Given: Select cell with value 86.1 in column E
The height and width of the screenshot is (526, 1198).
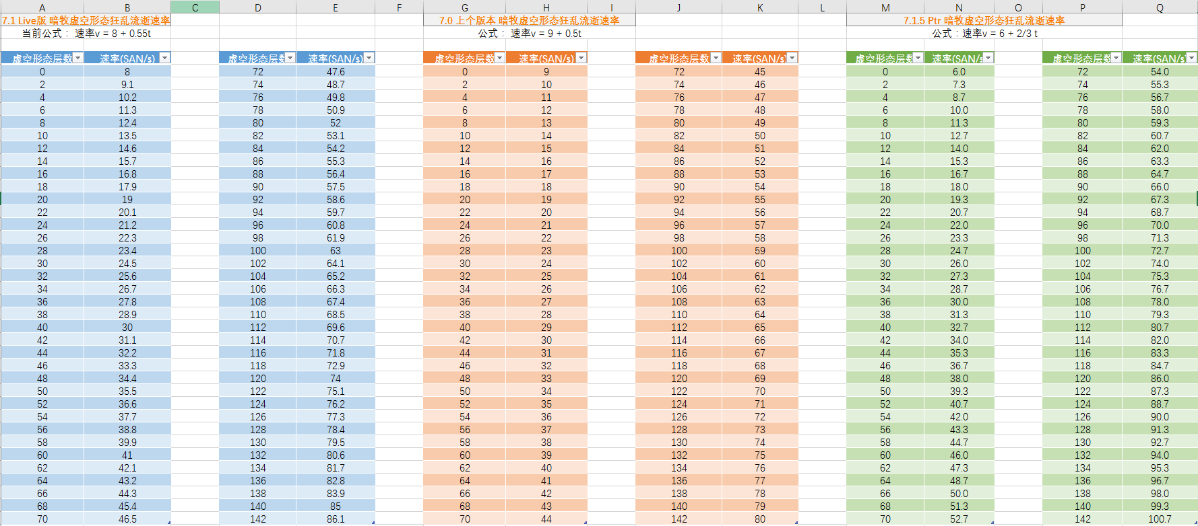Looking at the screenshot, I should point(336,519).
